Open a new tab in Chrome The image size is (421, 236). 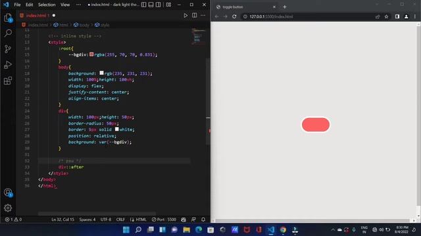point(285,7)
